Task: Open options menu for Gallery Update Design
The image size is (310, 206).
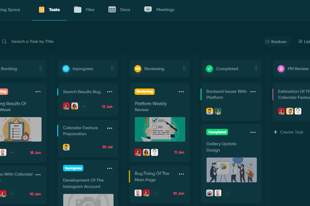Action: point(253,132)
